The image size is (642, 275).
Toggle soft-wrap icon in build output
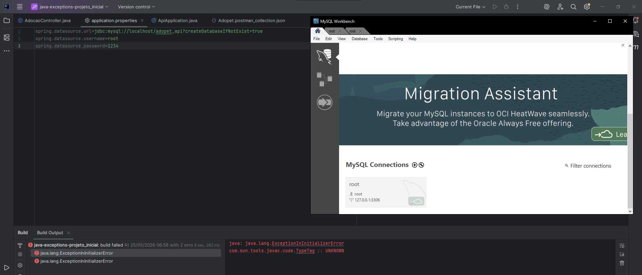pyautogui.click(x=622, y=246)
